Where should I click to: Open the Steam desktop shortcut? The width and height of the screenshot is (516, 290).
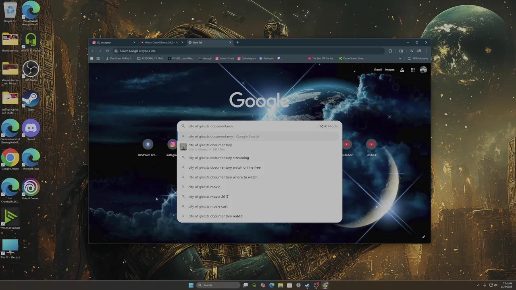click(31, 101)
